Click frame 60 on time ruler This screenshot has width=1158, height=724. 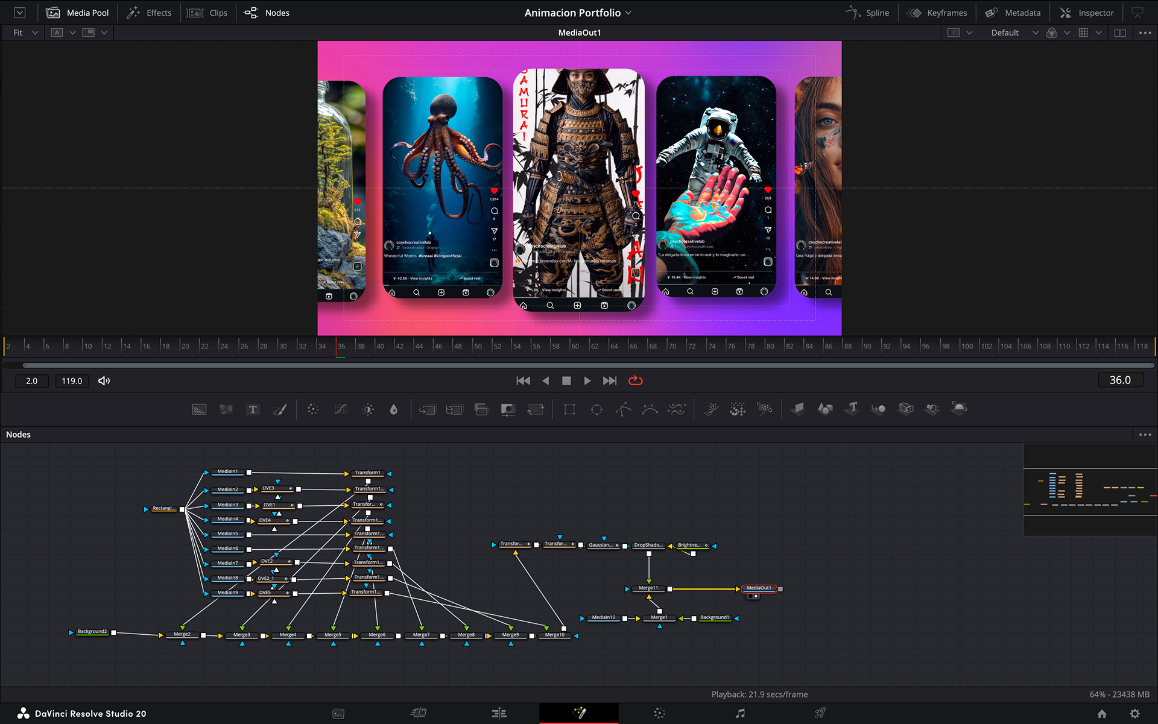click(574, 346)
